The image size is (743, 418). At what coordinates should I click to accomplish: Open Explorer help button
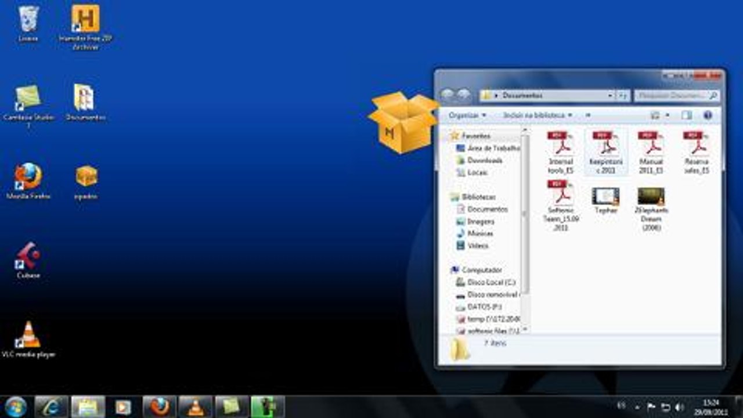pyautogui.click(x=708, y=116)
